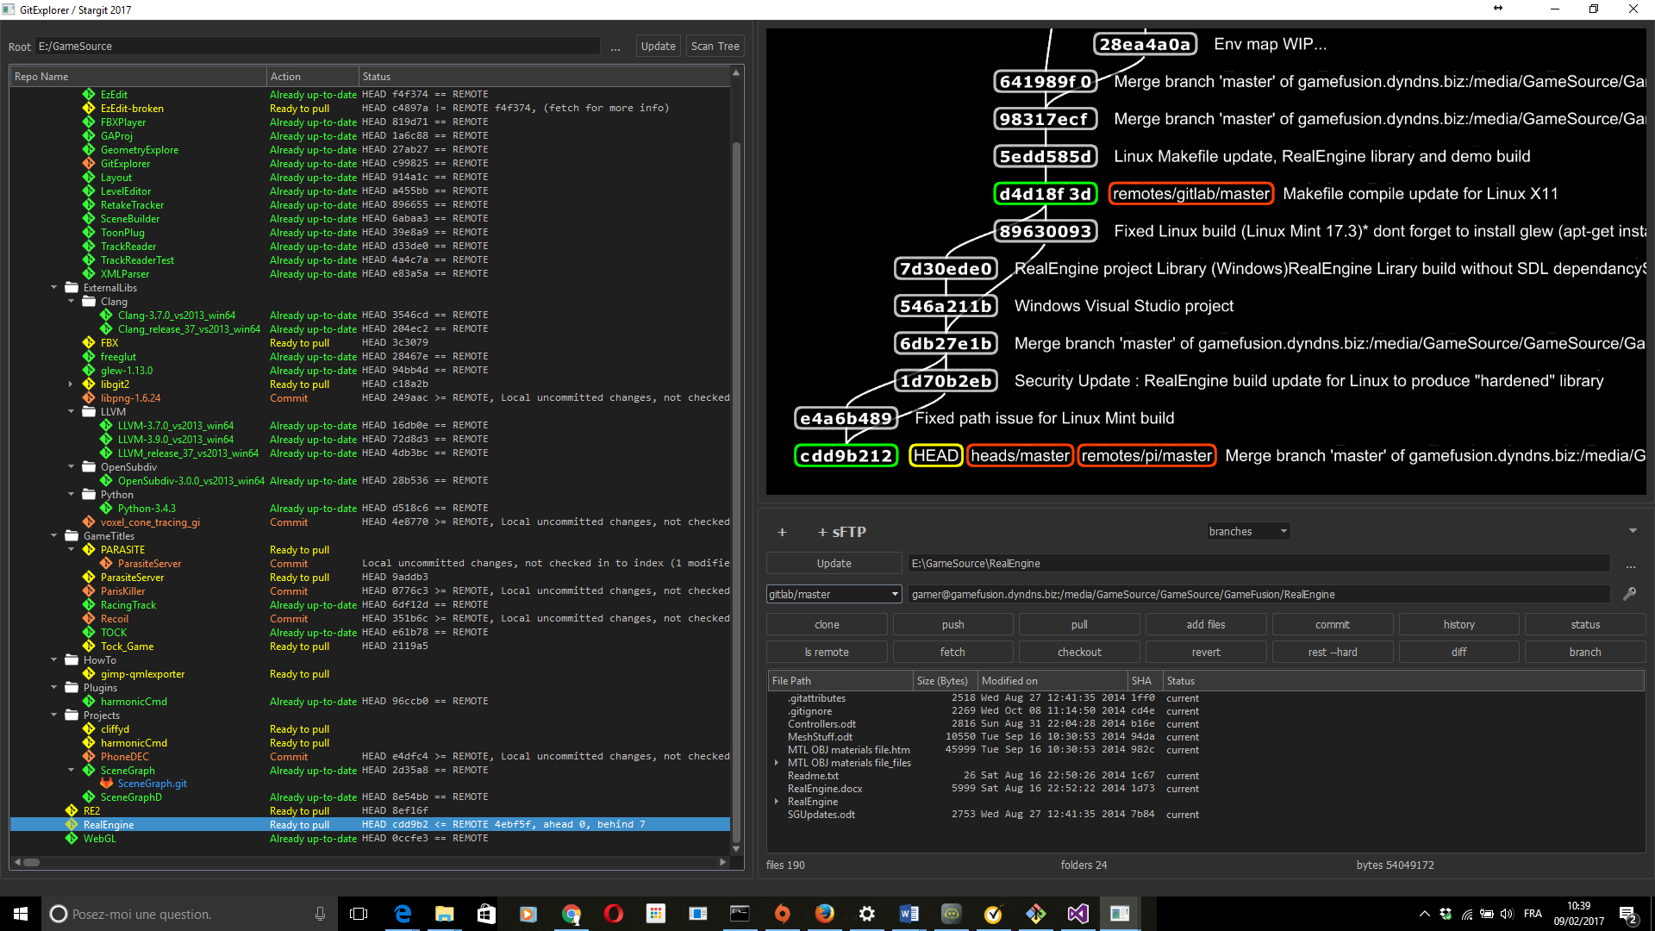Viewport: 1655px width, 931px height.
Task: Open File Explorer from the taskbar
Action: [x=445, y=914]
